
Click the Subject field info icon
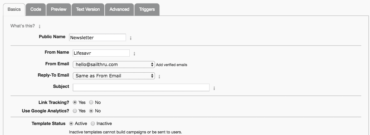tap(214, 88)
